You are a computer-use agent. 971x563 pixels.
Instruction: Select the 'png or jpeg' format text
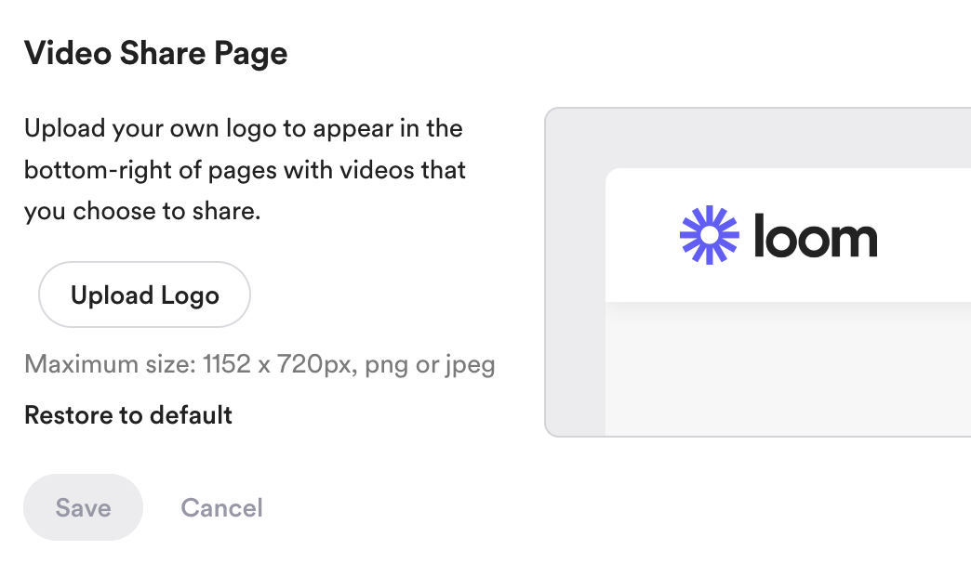tap(430, 365)
